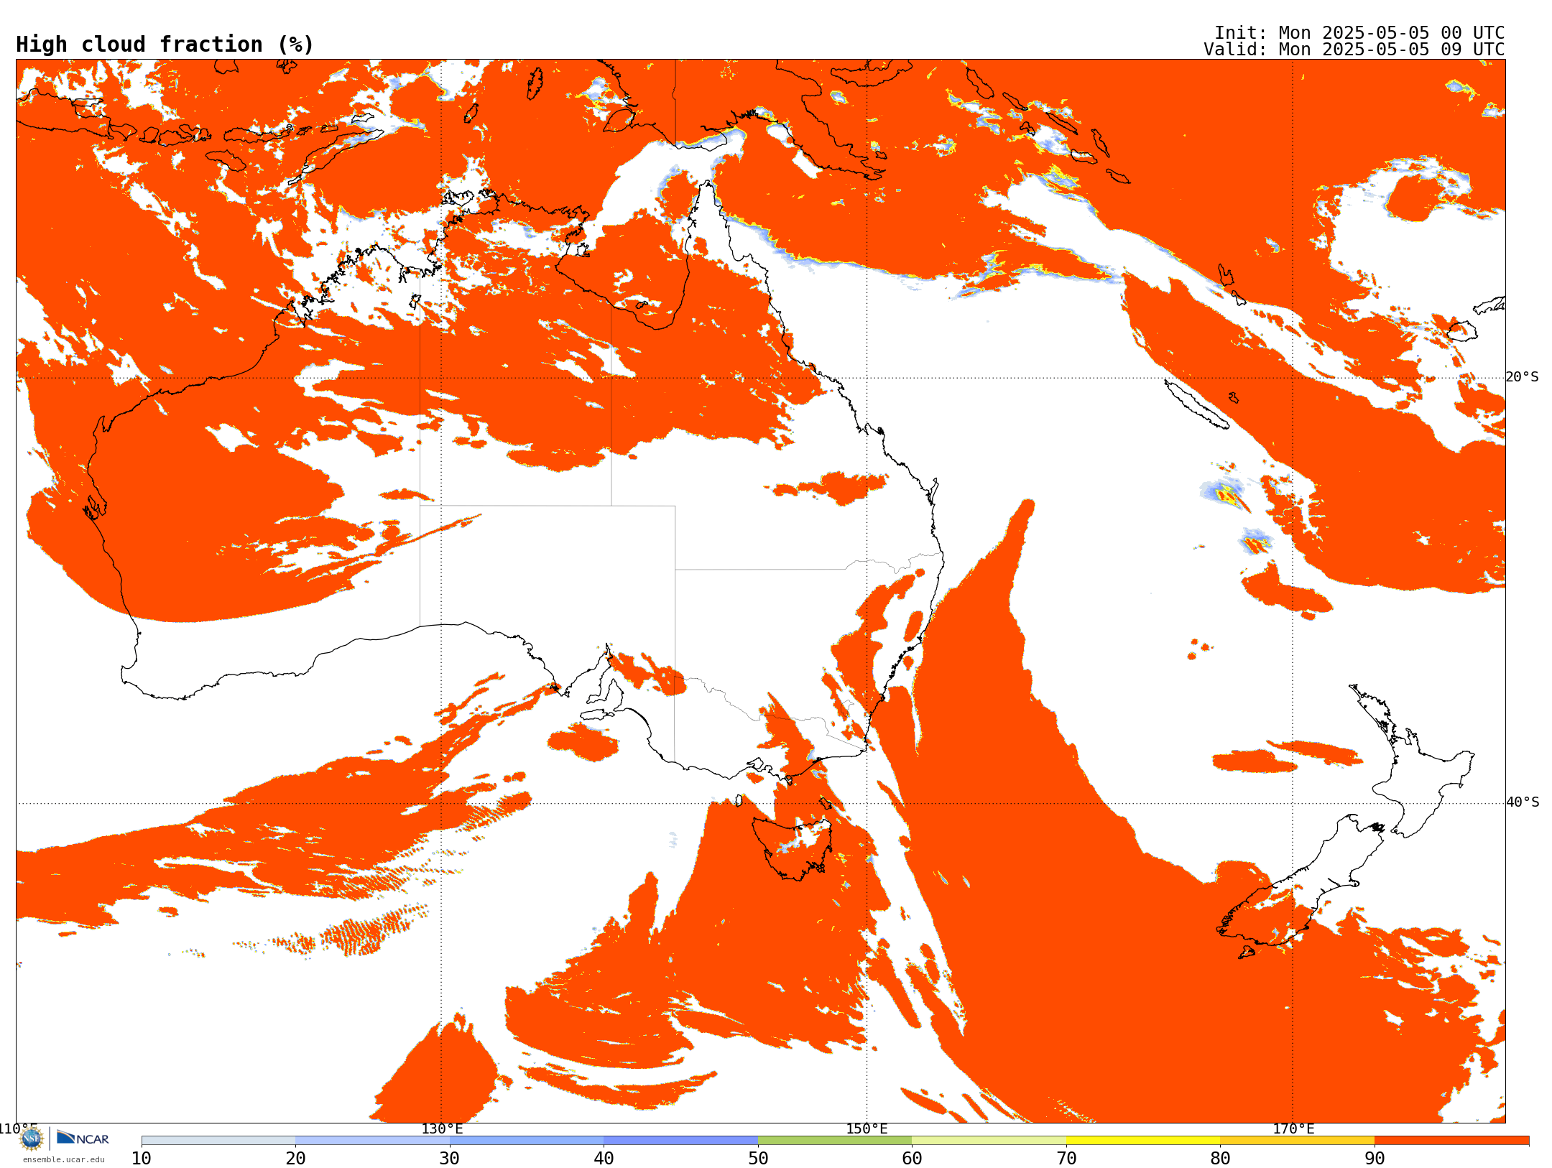Click the colorbar tick label 90
1552x1168 pixels.
tap(1375, 1158)
